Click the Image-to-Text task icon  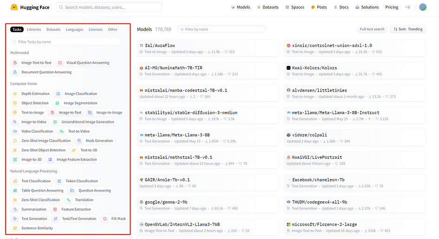click(52, 113)
